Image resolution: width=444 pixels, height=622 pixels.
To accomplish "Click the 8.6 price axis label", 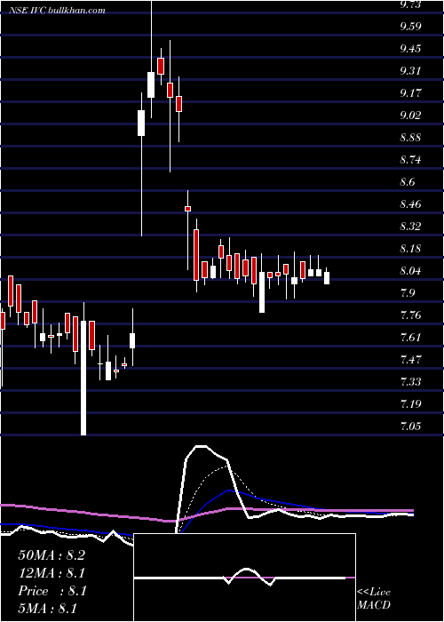I will [x=408, y=182].
